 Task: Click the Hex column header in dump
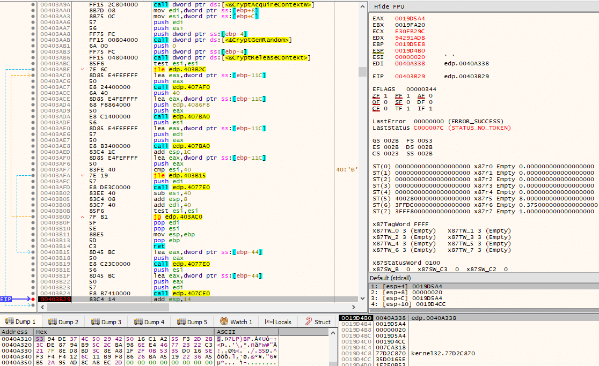(x=124, y=332)
